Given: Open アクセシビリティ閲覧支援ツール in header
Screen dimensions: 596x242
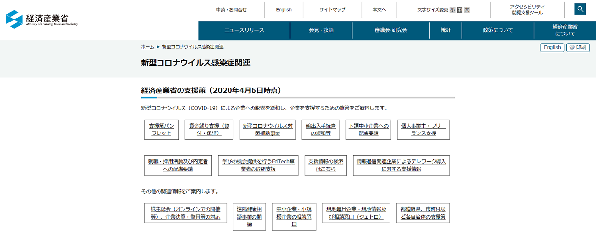Looking at the screenshot, I should tap(527, 10).
